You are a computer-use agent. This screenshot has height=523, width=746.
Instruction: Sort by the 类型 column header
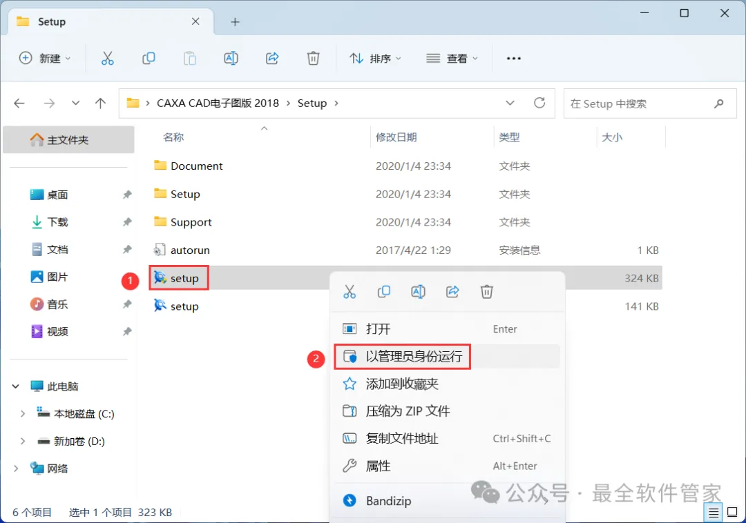click(509, 137)
